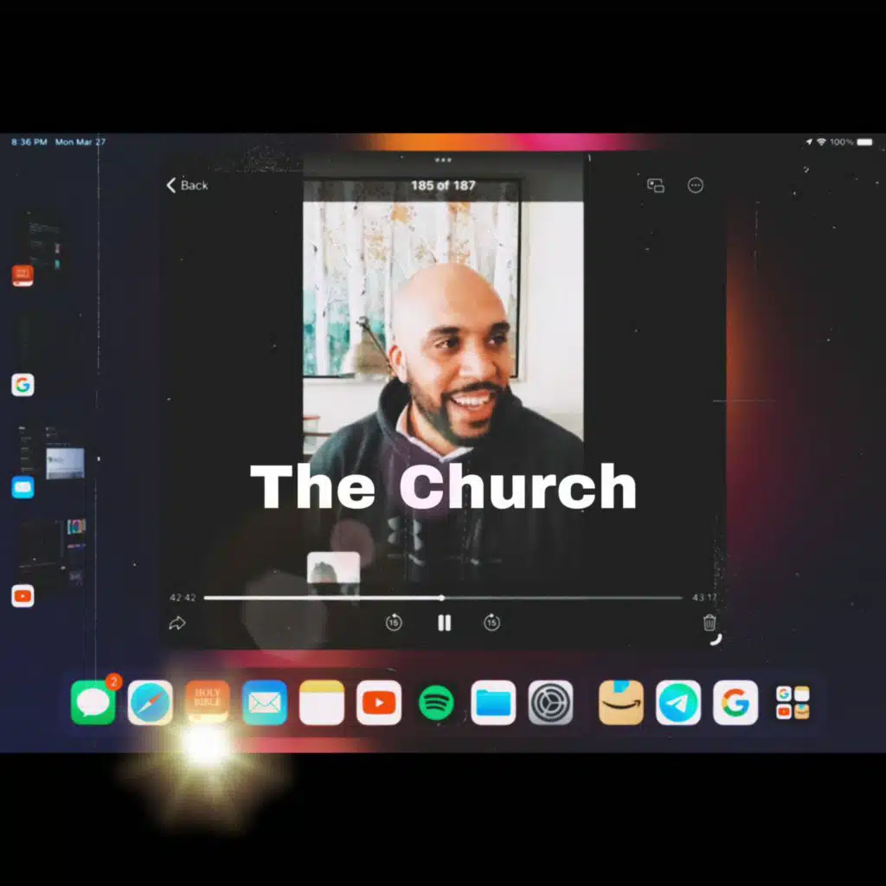This screenshot has height=886, width=886.
Task: Tap the Back button
Action: (188, 185)
